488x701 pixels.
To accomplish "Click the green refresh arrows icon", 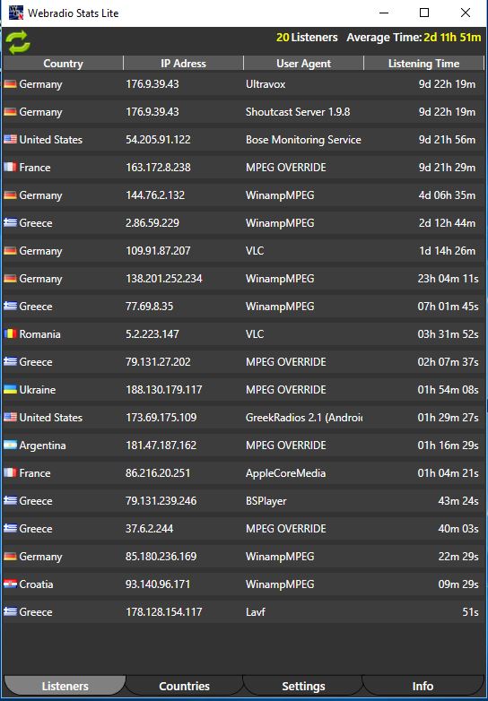I will point(18,42).
